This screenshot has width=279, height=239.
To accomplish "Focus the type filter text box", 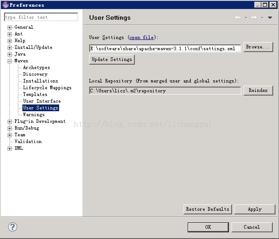I will tap(41, 17).
